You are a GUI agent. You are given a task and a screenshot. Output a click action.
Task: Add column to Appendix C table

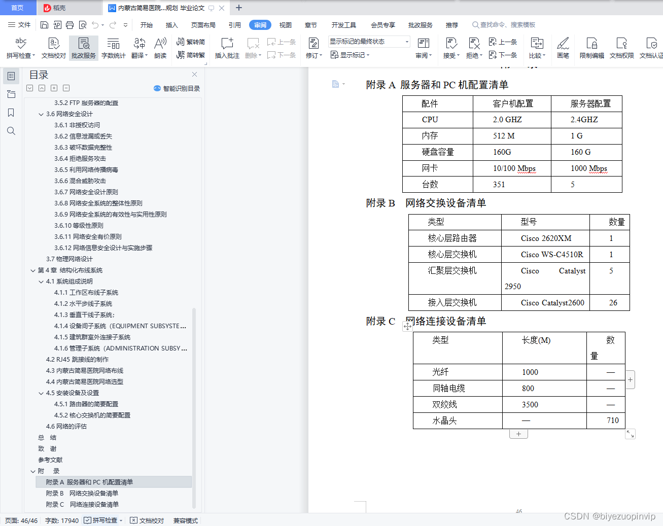pyautogui.click(x=630, y=379)
